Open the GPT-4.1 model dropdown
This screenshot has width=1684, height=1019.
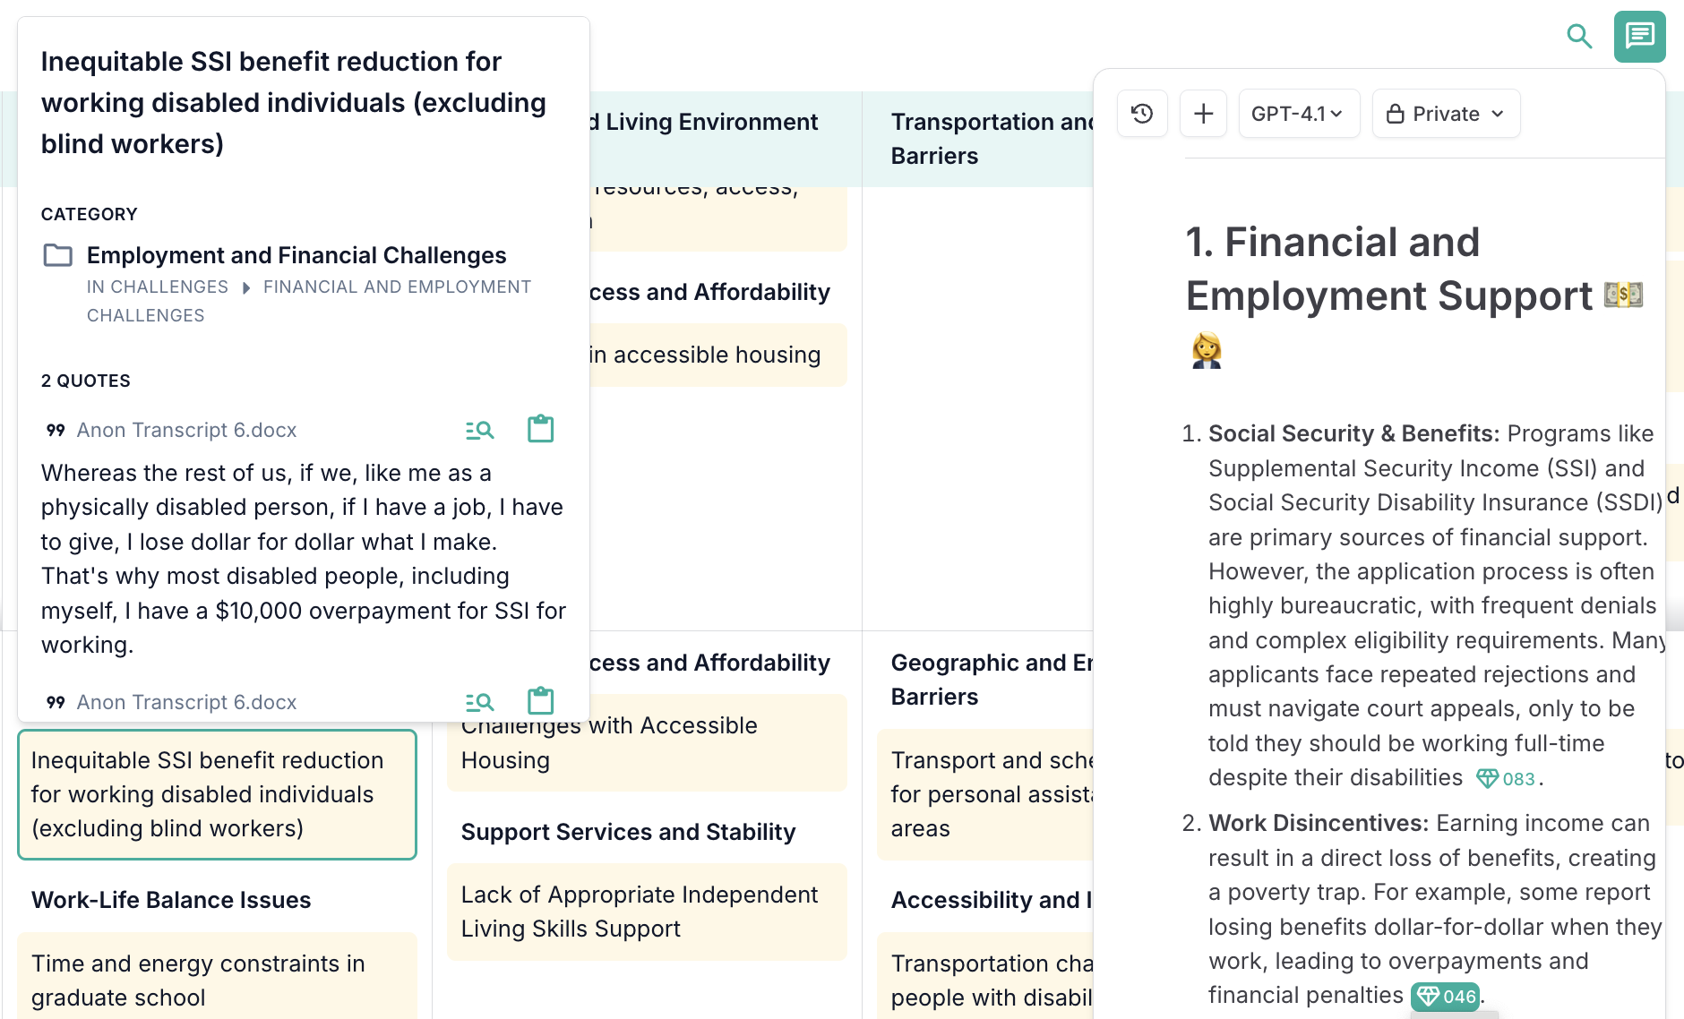1298,114
